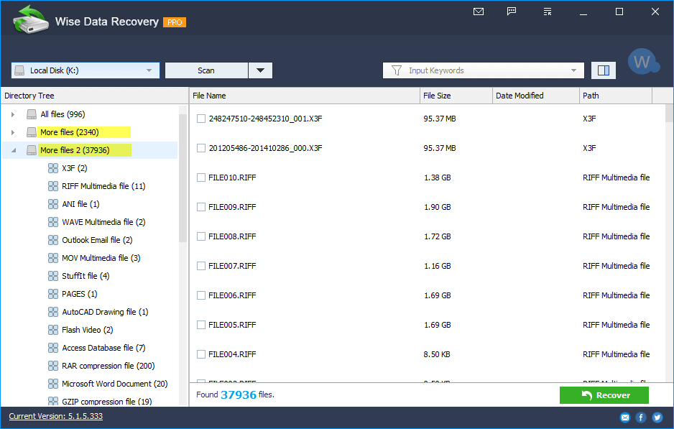
Task: Click the mail icon in title bar
Action: pos(479,11)
